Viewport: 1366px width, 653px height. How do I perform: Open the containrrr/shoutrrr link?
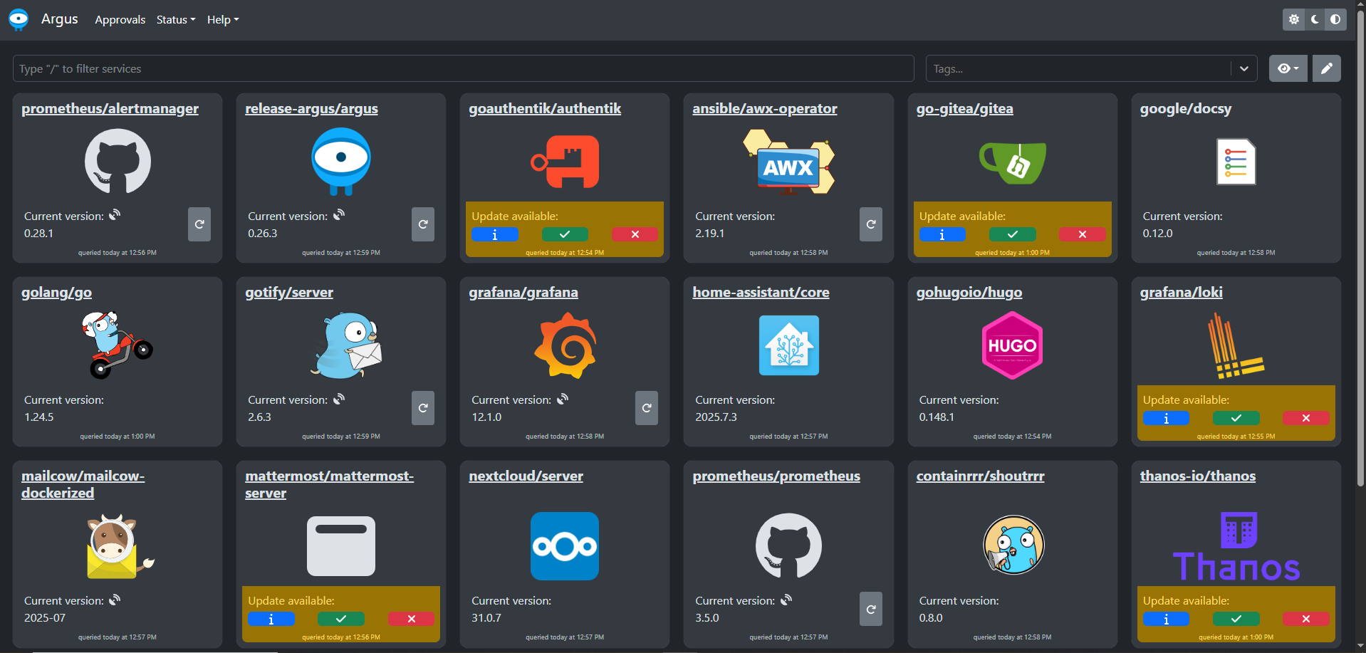coord(981,476)
